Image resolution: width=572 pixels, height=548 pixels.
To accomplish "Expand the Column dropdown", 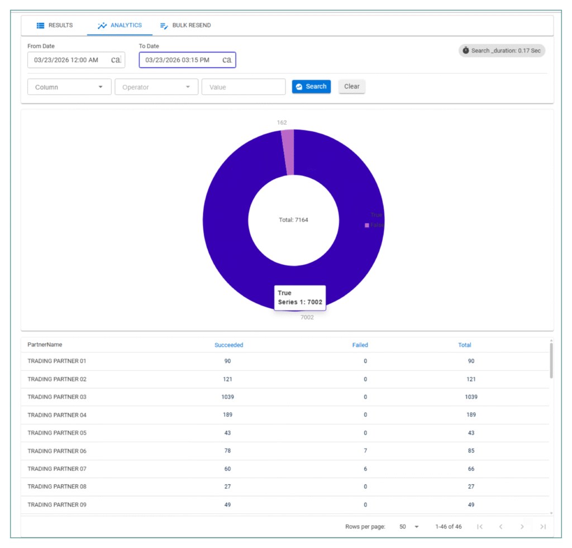I will (x=69, y=87).
